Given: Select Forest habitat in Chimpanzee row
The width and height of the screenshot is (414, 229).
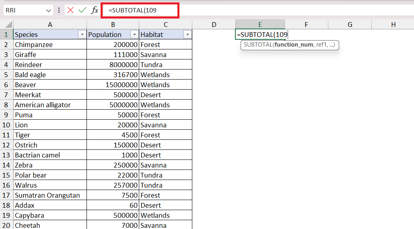Looking at the screenshot, I should pyautogui.click(x=165, y=45).
